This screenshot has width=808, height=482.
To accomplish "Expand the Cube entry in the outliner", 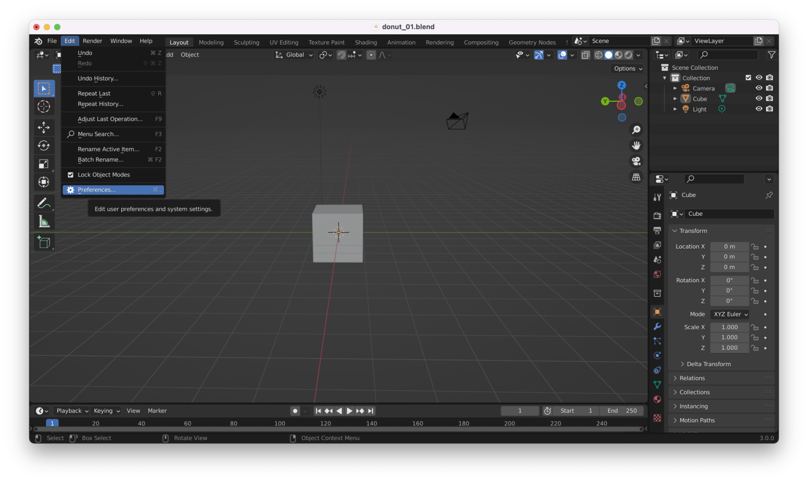I will click(675, 98).
